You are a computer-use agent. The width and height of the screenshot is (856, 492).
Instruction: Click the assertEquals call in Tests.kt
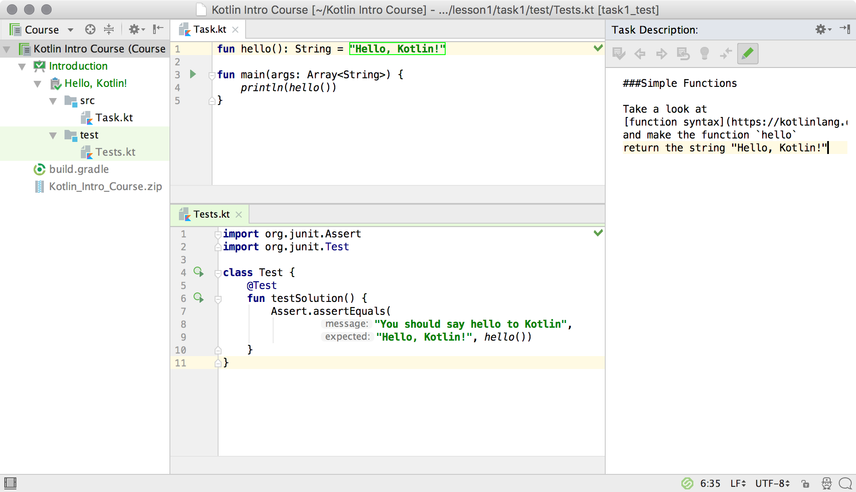click(x=330, y=311)
